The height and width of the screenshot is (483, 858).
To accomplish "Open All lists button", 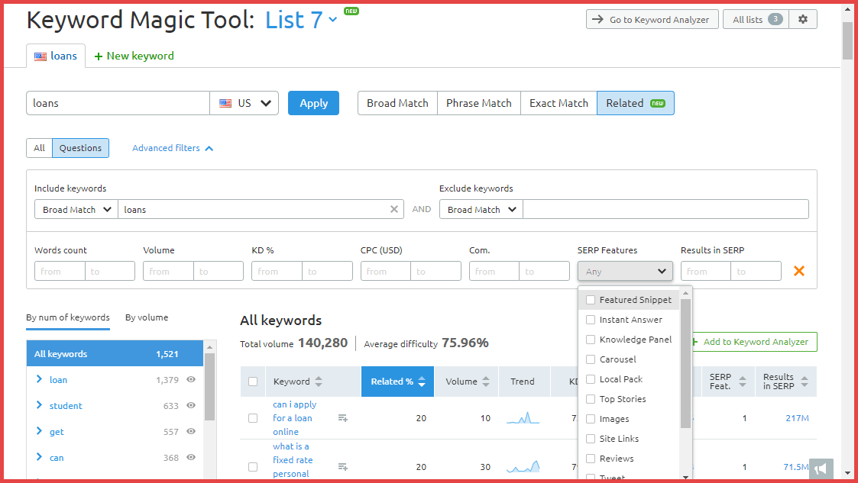I will [756, 19].
